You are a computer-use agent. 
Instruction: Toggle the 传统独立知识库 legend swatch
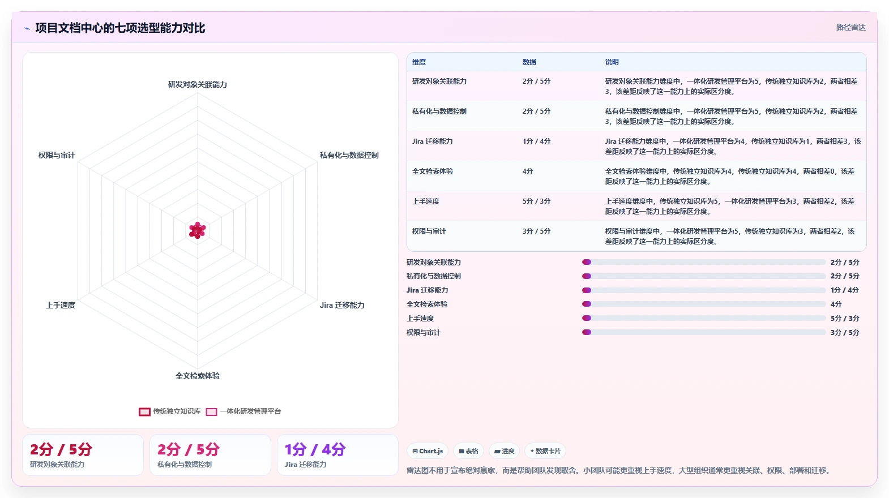(x=144, y=412)
